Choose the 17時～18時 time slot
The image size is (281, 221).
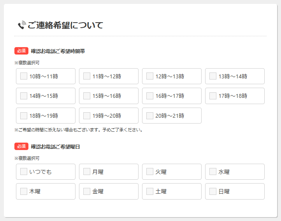pyautogui.click(x=213, y=96)
